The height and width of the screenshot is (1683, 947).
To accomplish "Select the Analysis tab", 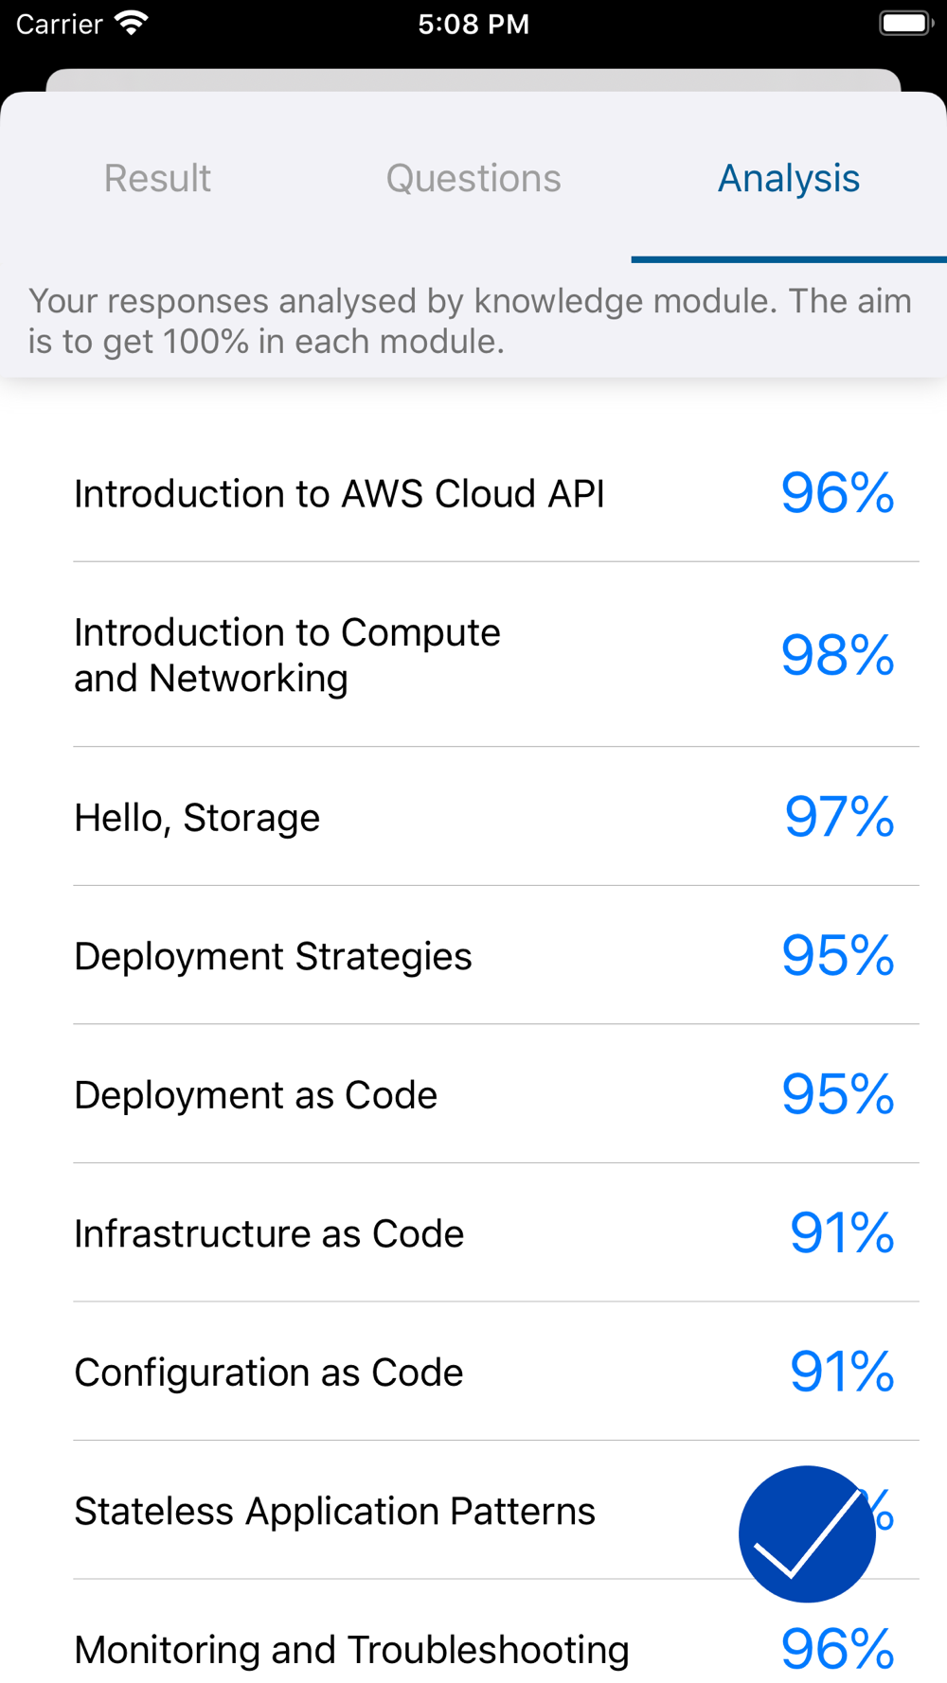I will [789, 178].
